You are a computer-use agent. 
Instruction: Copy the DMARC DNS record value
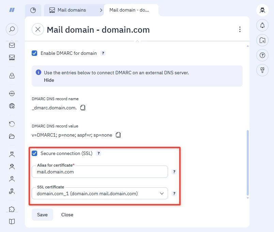pyautogui.click(x=118, y=135)
